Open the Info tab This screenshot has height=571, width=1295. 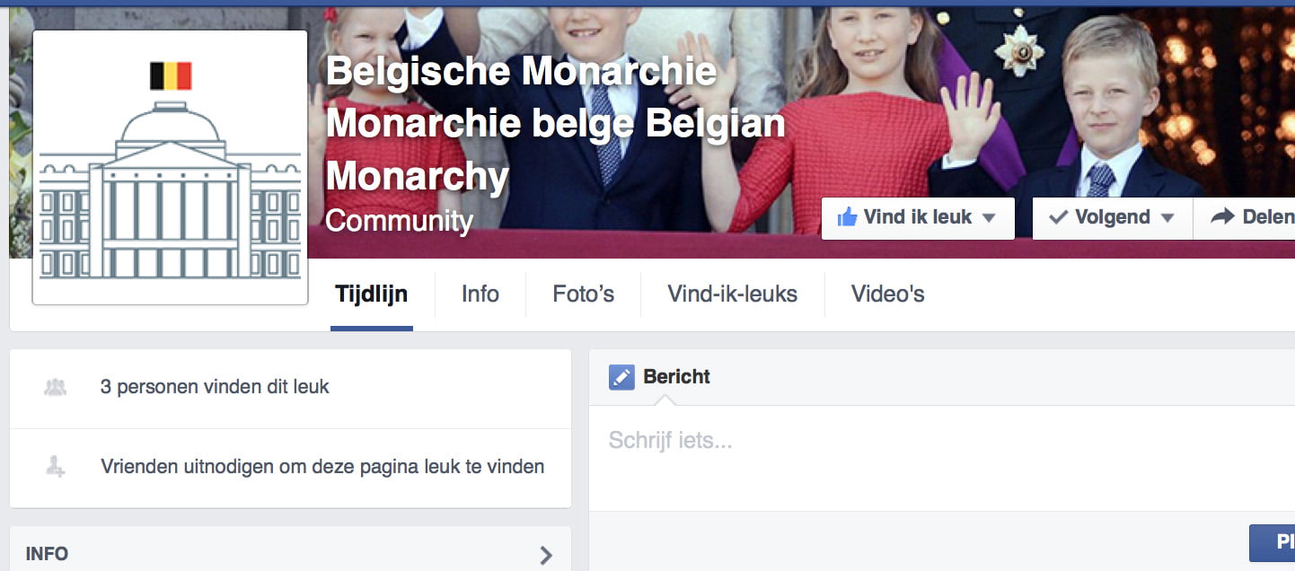pyautogui.click(x=480, y=294)
